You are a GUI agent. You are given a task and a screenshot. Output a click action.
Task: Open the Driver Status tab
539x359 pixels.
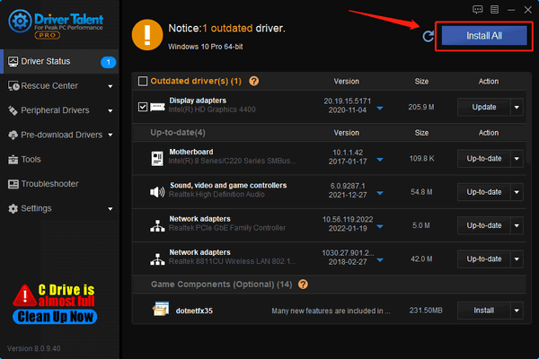pyautogui.click(x=59, y=62)
